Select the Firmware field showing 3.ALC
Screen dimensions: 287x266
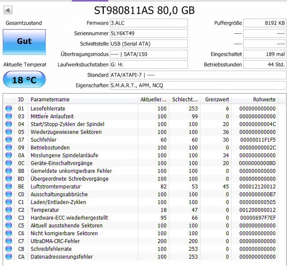point(149,23)
